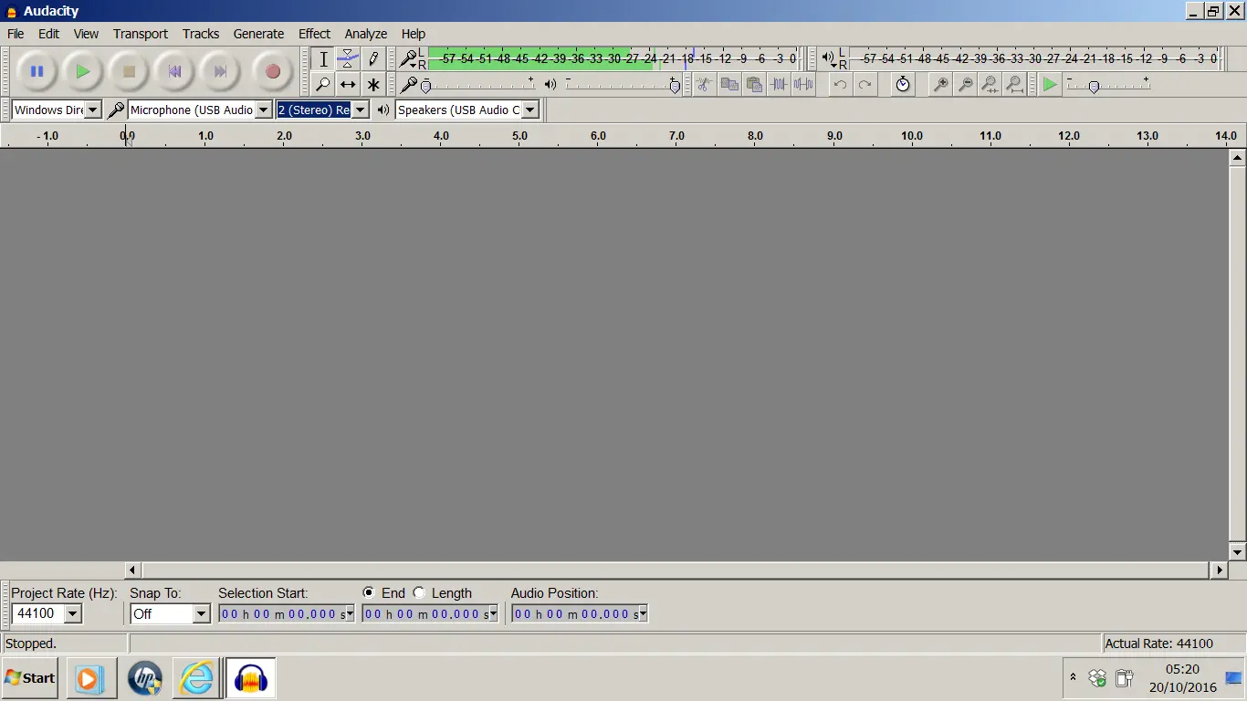This screenshot has height=701, width=1247.
Task: Select the Time Shift tool
Action: 348,84
